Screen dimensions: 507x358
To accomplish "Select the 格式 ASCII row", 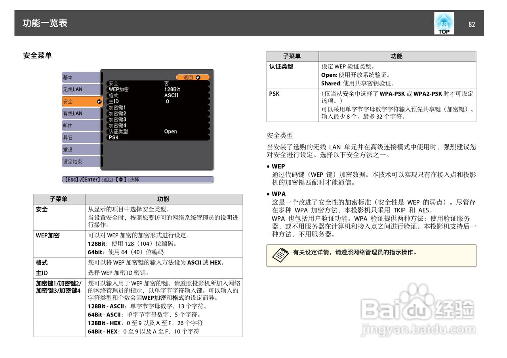I will click(x=158, y=95).
